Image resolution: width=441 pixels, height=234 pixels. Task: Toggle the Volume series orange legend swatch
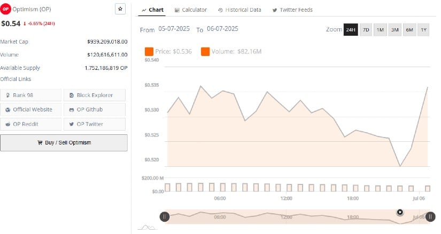tap(205, 52)
